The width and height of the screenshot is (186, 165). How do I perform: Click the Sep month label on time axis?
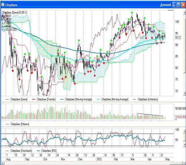pyautogui.click(x=27, y=159)
